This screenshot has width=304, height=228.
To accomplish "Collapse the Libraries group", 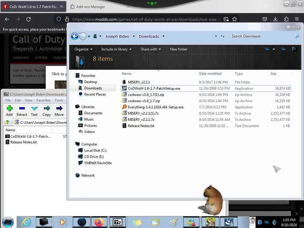I will pyautogui.click(x=88, y=107).
